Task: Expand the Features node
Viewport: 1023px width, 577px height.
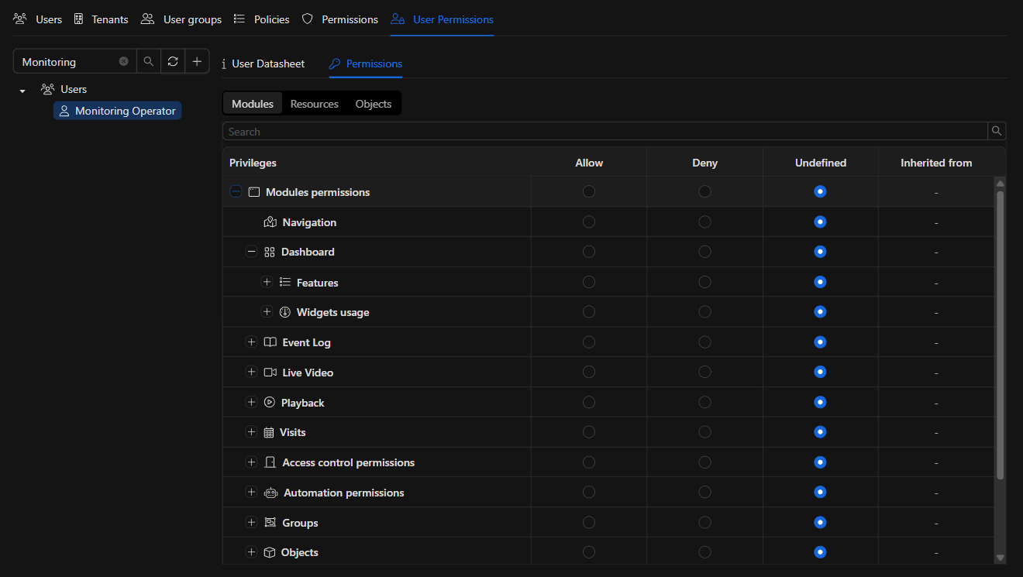Action: click(x=267, y=282)
